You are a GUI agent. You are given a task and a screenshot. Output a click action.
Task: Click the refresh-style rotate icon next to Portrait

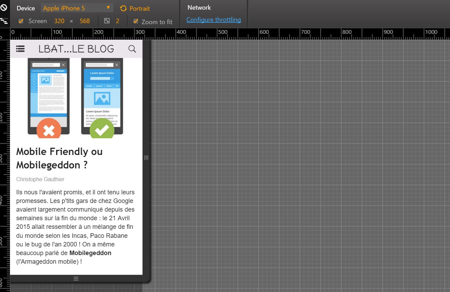click(x=123, y=8)
